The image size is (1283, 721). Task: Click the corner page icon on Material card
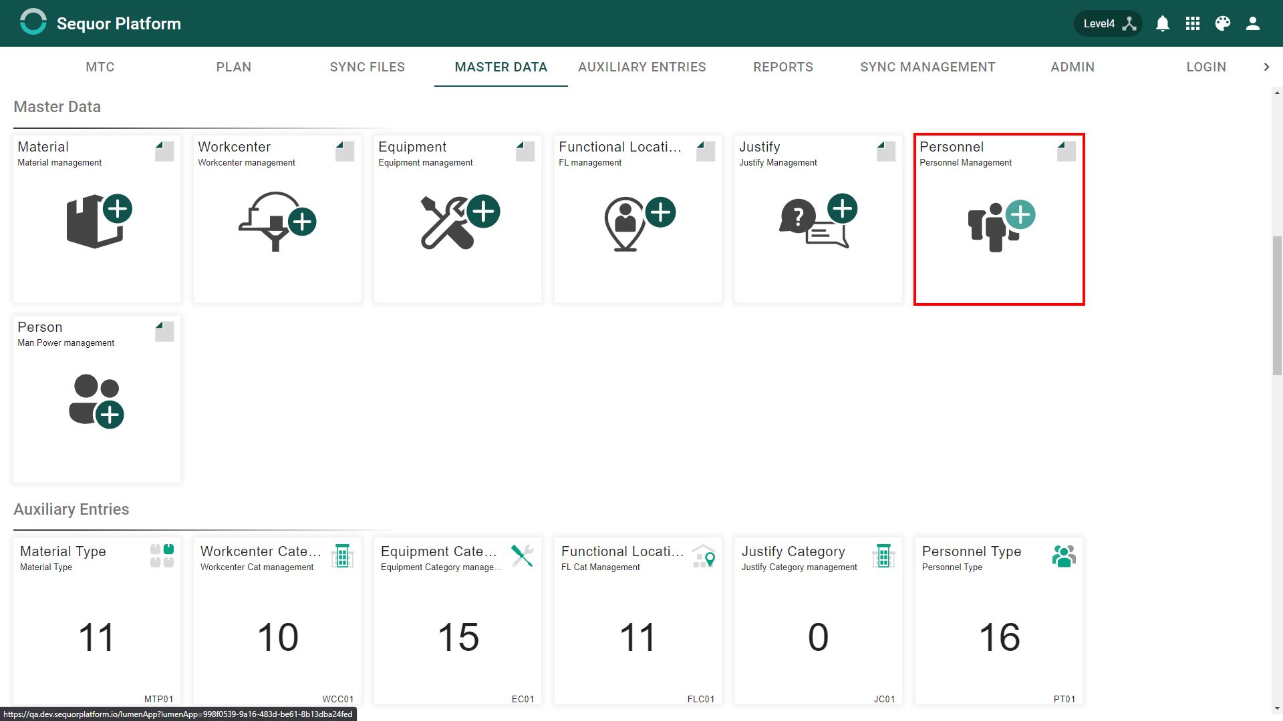pyautogui.click(x=164, y=151)
